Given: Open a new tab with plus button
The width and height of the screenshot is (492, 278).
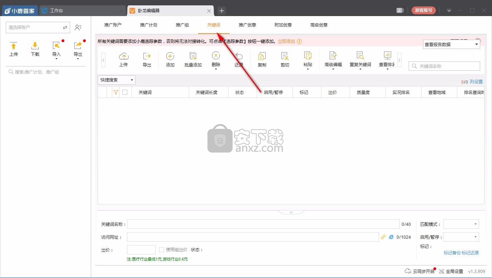Looking at the screenshot, I should tap(222, 11).
